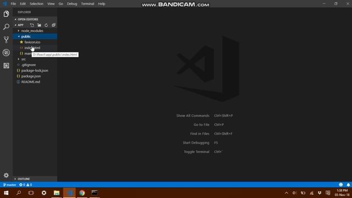
Task: Open the Action Center in system tray
Action: (328, 193)
